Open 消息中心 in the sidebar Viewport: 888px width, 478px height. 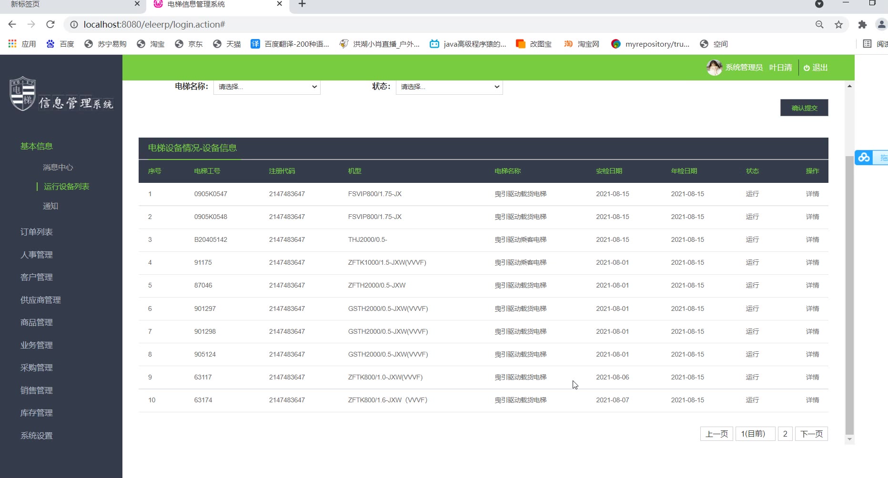coord(58,167)
